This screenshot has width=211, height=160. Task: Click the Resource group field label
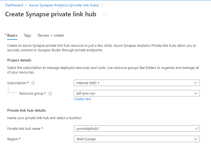pos(31,93)
